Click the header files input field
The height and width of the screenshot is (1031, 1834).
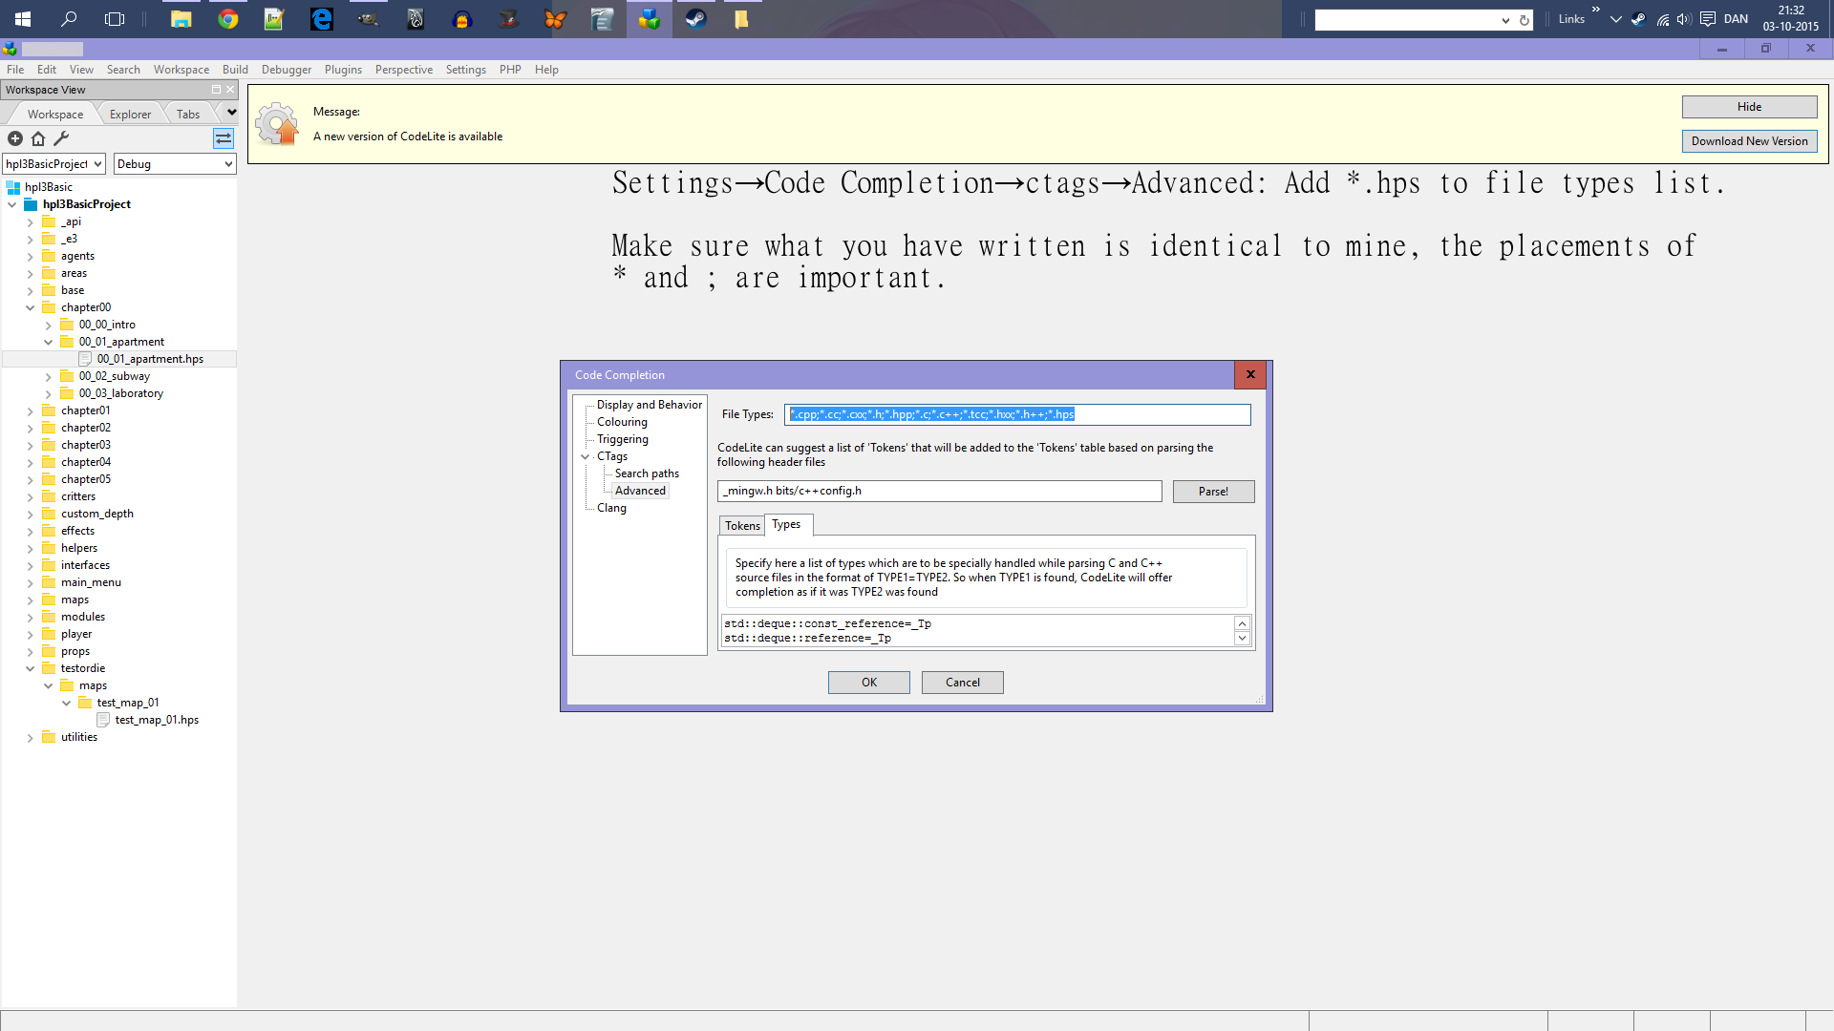coord(940,491)
